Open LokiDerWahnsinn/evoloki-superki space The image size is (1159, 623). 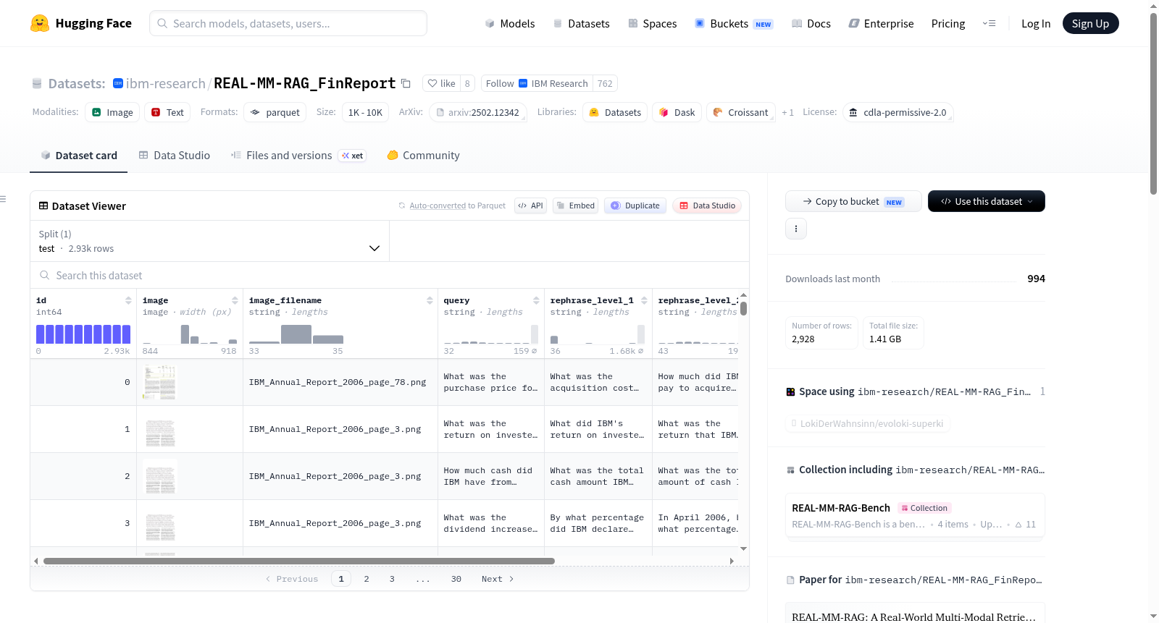tap(867, 423)
